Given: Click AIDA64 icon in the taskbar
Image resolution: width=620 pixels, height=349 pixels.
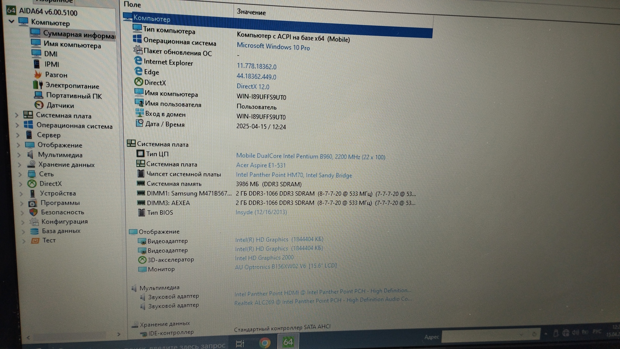Looking at the screenshot, I should tap(288, 342).
